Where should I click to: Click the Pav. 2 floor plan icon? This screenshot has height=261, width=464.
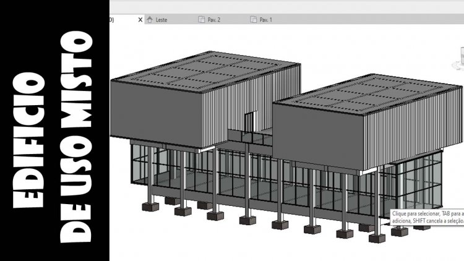tap(202, 20)
